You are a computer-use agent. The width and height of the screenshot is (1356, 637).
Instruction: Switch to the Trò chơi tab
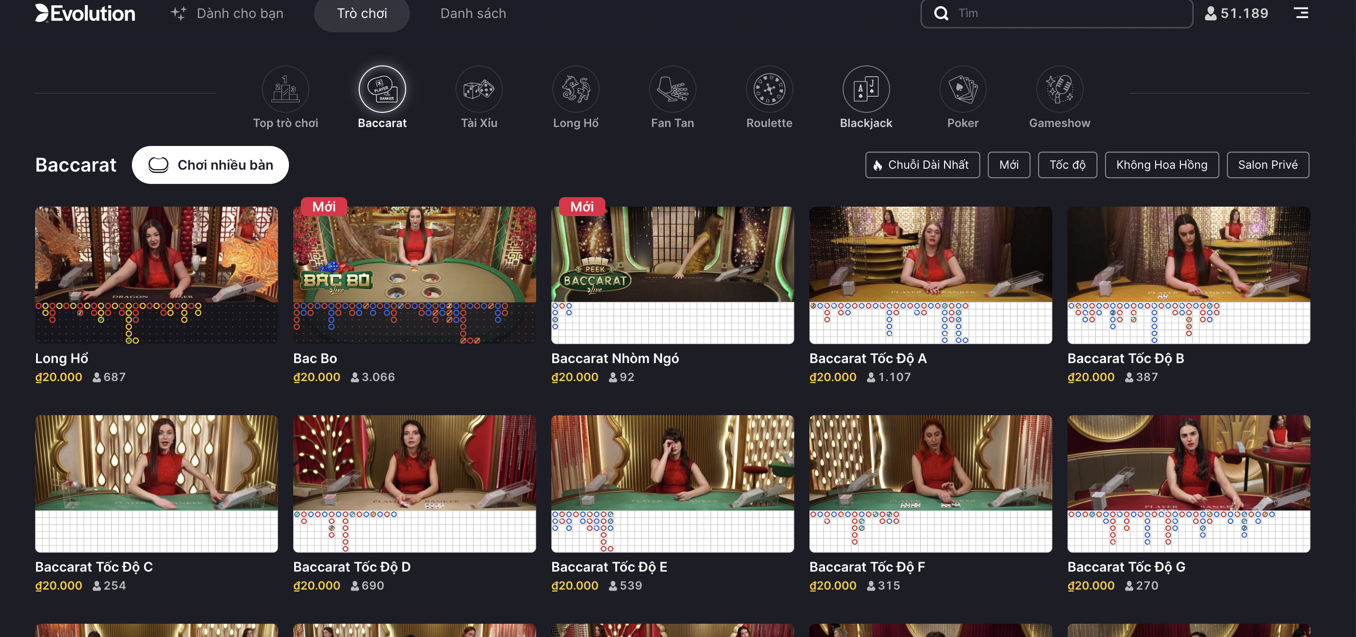(362, 14)
